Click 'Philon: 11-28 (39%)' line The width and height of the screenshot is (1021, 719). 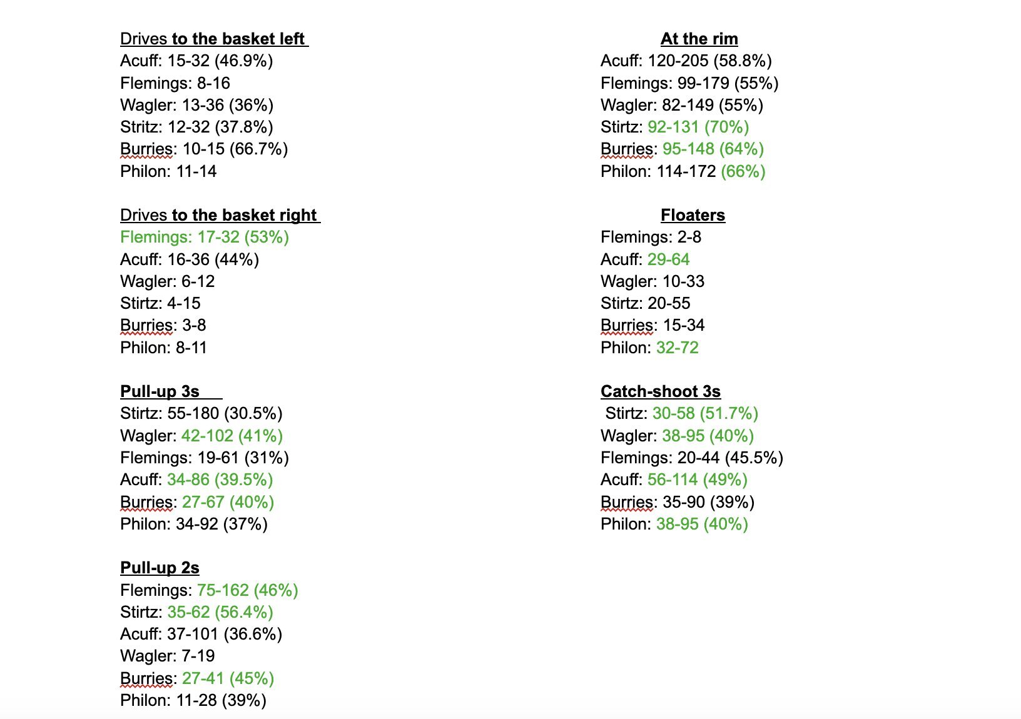(x=193, y=700)
